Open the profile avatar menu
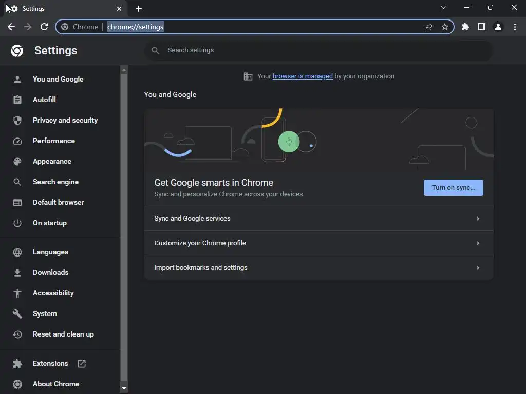The height and width of the screenshot is (394, 526). point(498,27)
